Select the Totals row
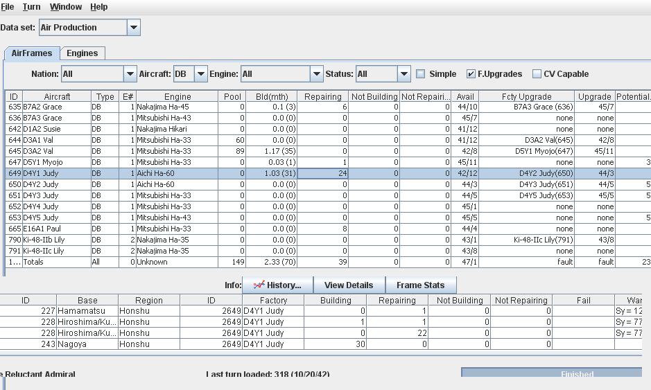The image size is (651, 390). (x=328, y=262)
